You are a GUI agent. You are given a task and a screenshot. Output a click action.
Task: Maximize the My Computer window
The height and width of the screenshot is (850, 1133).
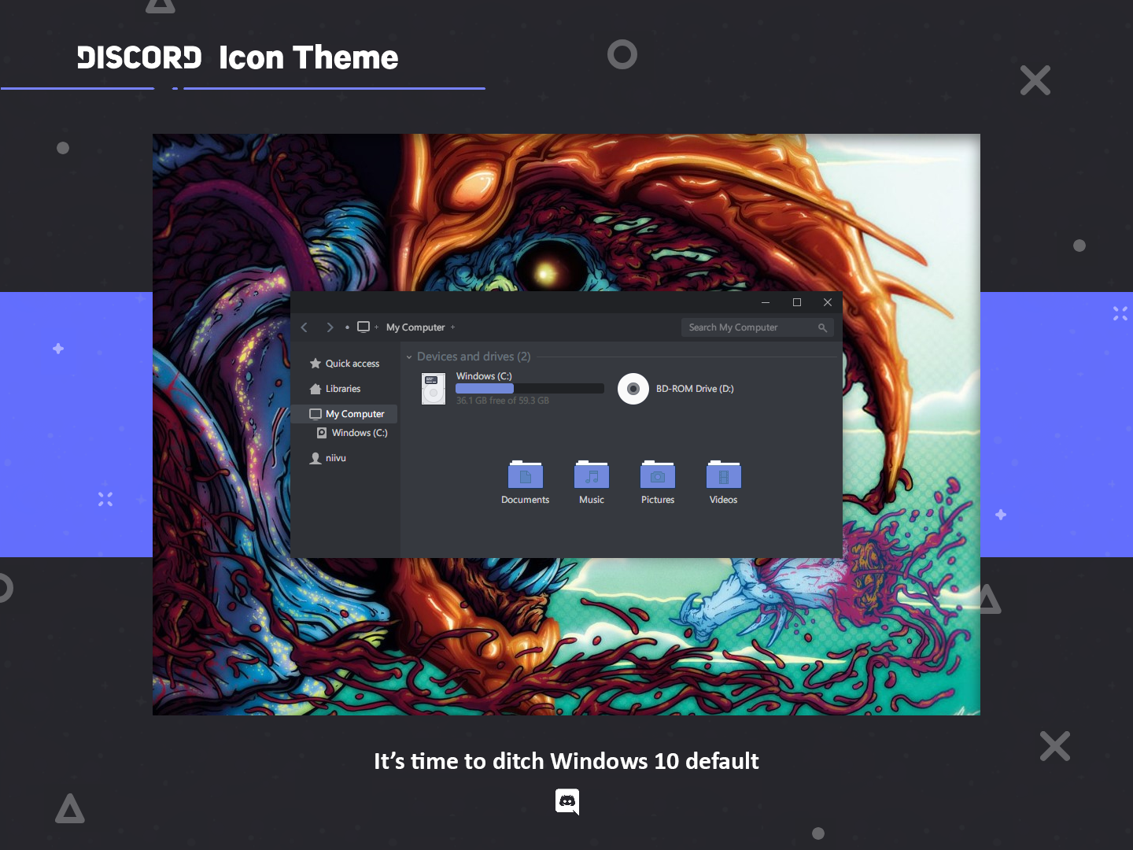point(797,302)
